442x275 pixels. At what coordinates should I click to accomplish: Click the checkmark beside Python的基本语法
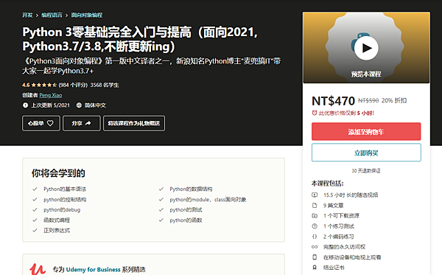35,189
